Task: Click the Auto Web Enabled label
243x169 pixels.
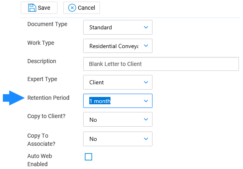Action: [40, 160]
